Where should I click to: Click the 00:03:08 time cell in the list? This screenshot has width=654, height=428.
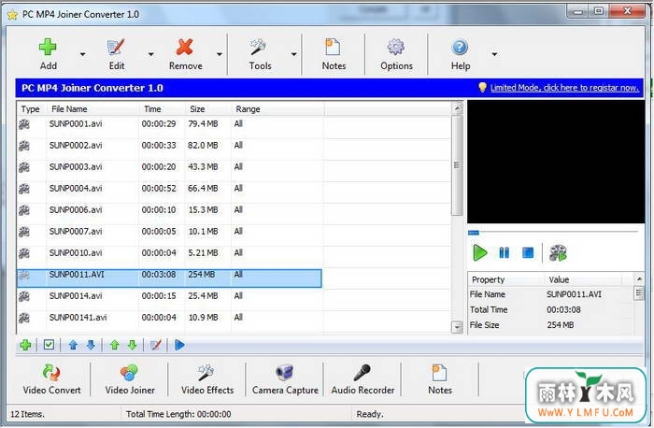pyautogui.click(x=159, y=275)
